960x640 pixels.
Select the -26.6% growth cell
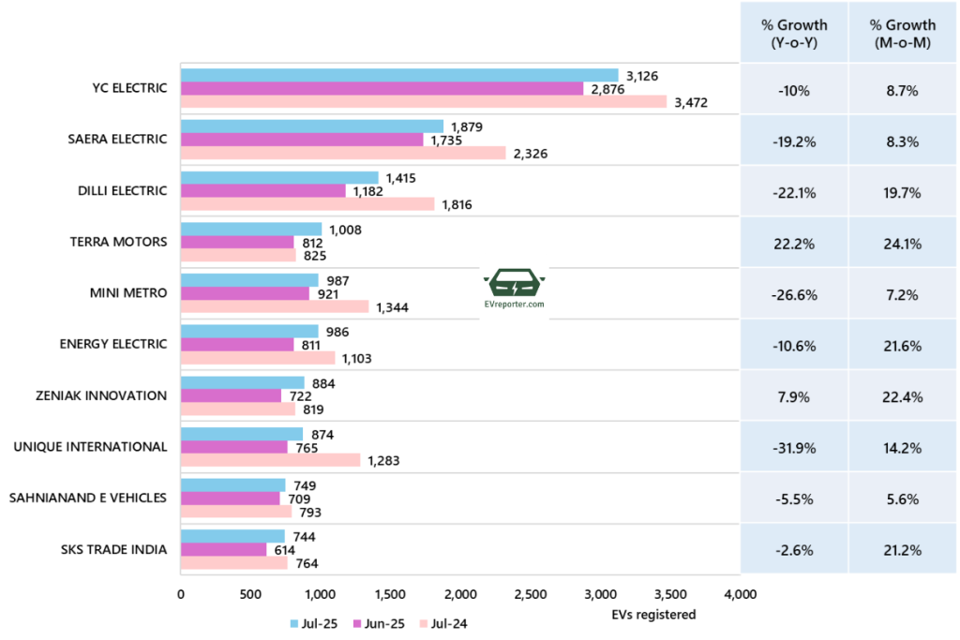click(794, 295)
